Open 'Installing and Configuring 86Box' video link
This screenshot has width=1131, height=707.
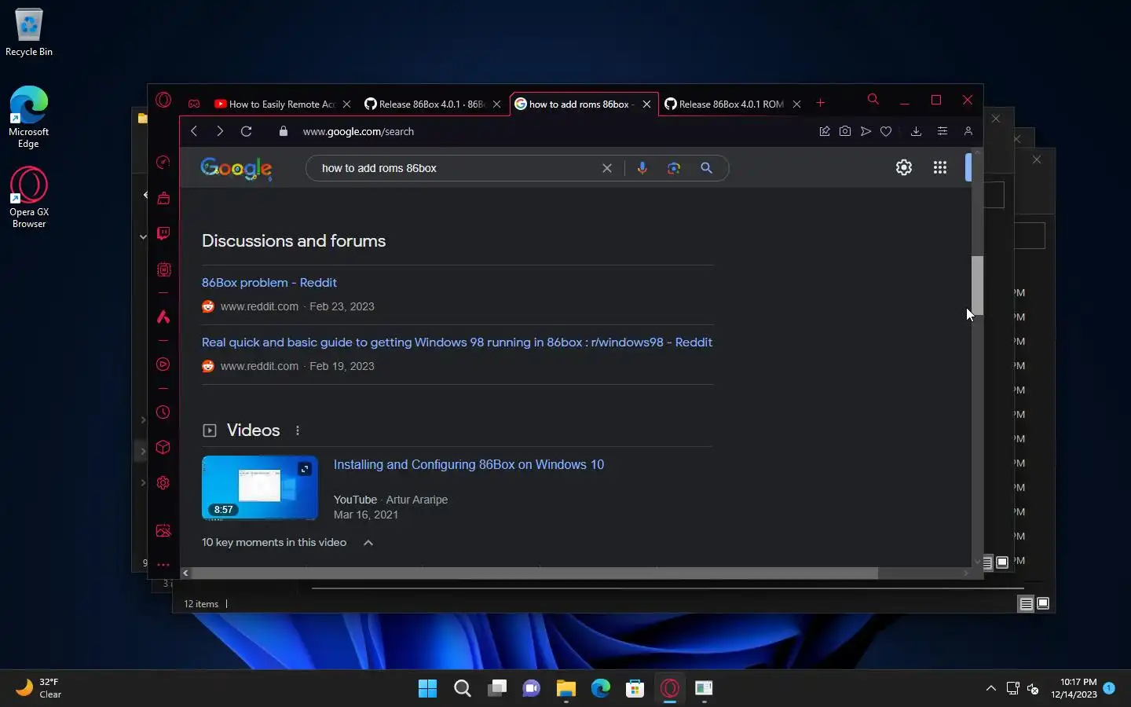469,465
